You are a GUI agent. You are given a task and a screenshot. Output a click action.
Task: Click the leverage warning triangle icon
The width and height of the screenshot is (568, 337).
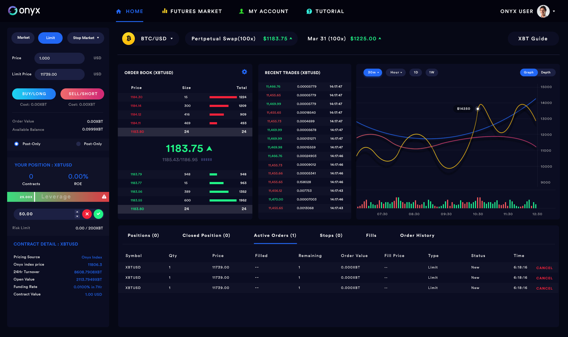[x=104, y=197]
